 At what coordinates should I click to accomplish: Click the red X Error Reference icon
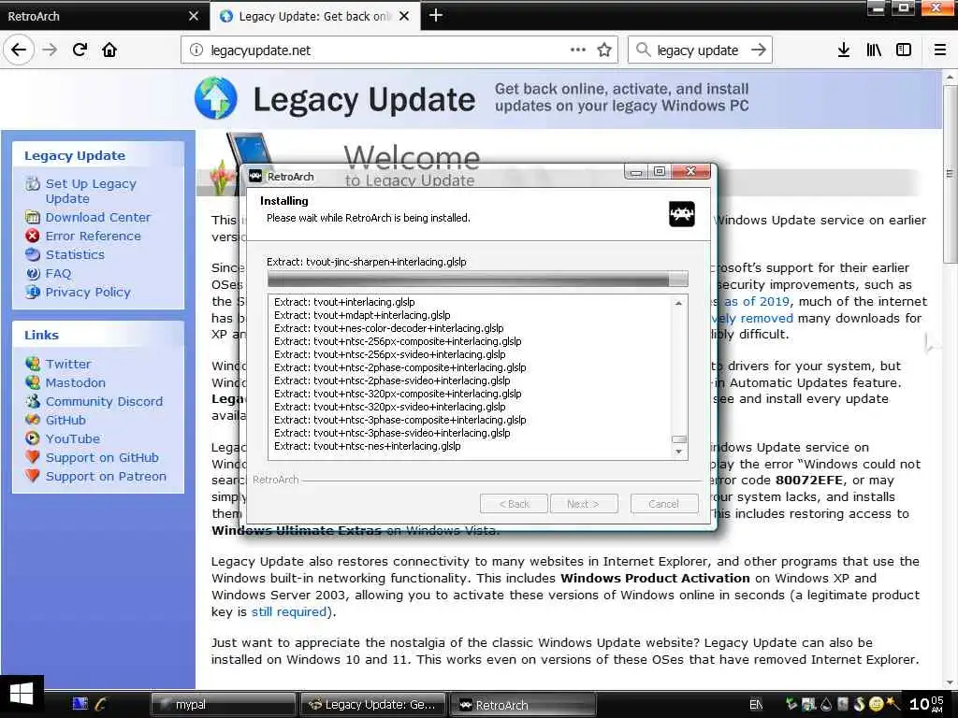tap(33, 236)
